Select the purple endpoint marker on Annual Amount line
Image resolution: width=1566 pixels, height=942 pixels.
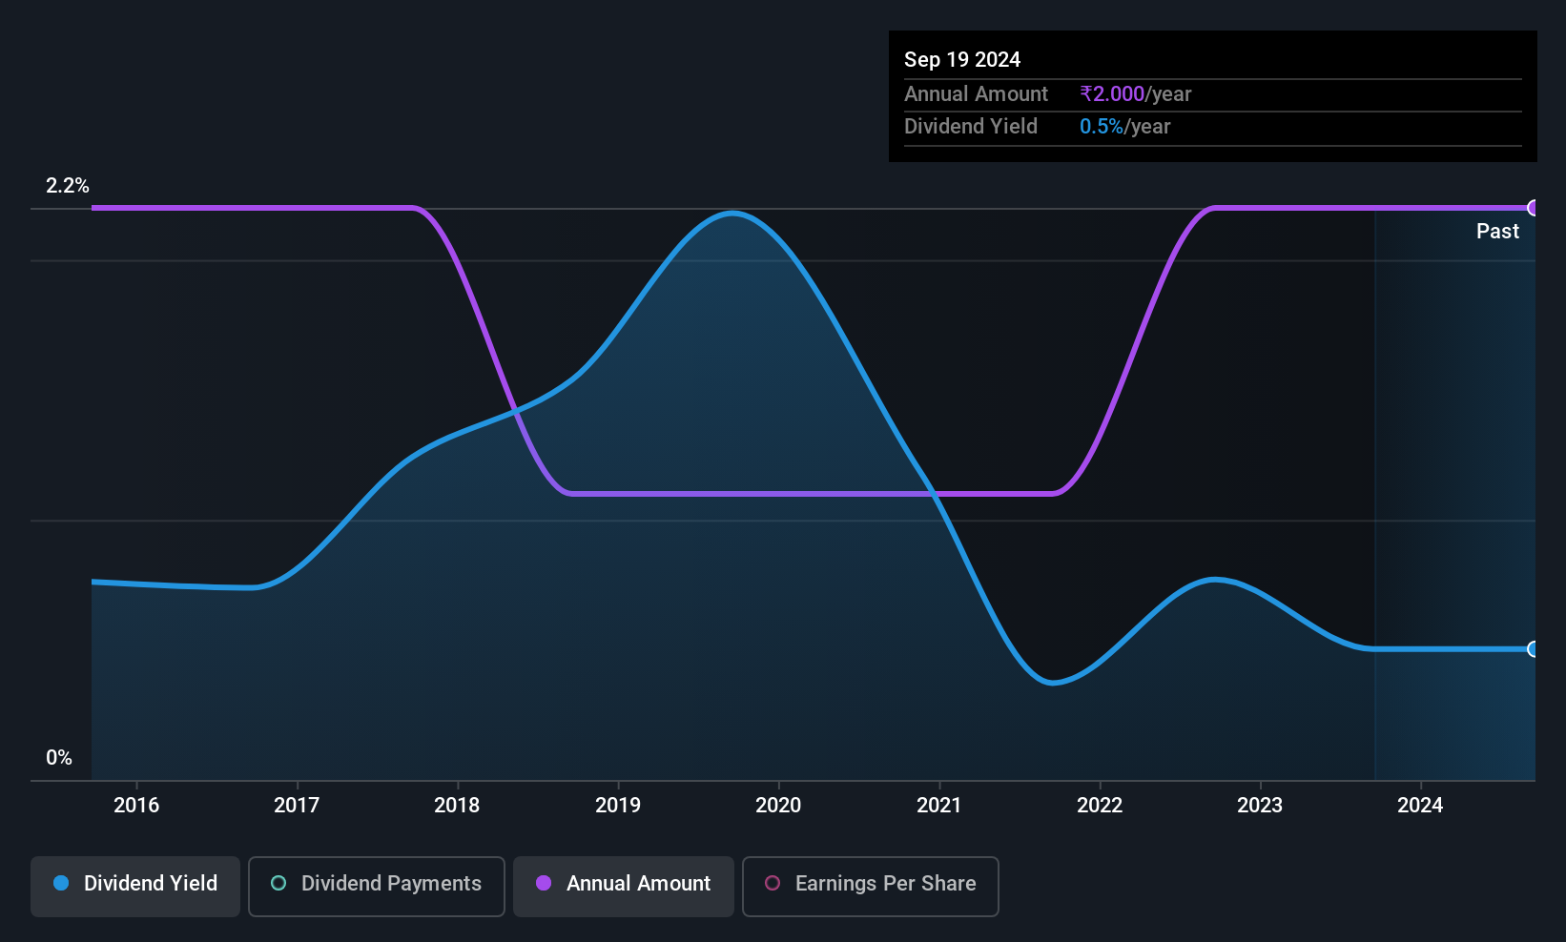point(1534,208)
